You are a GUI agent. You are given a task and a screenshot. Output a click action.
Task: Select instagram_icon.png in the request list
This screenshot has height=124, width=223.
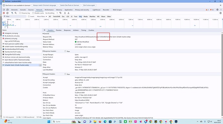pyautogui.click(x=22, y=33)
